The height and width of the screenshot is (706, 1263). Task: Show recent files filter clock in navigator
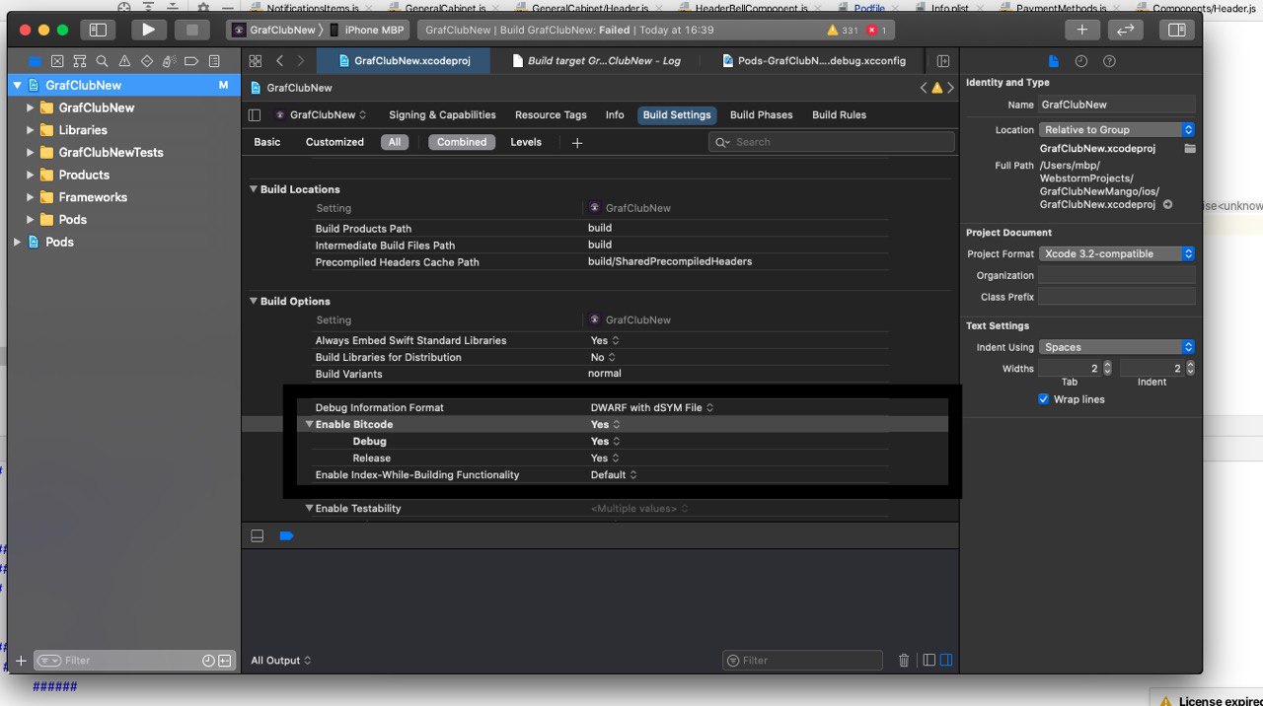[x=208, y=661]
